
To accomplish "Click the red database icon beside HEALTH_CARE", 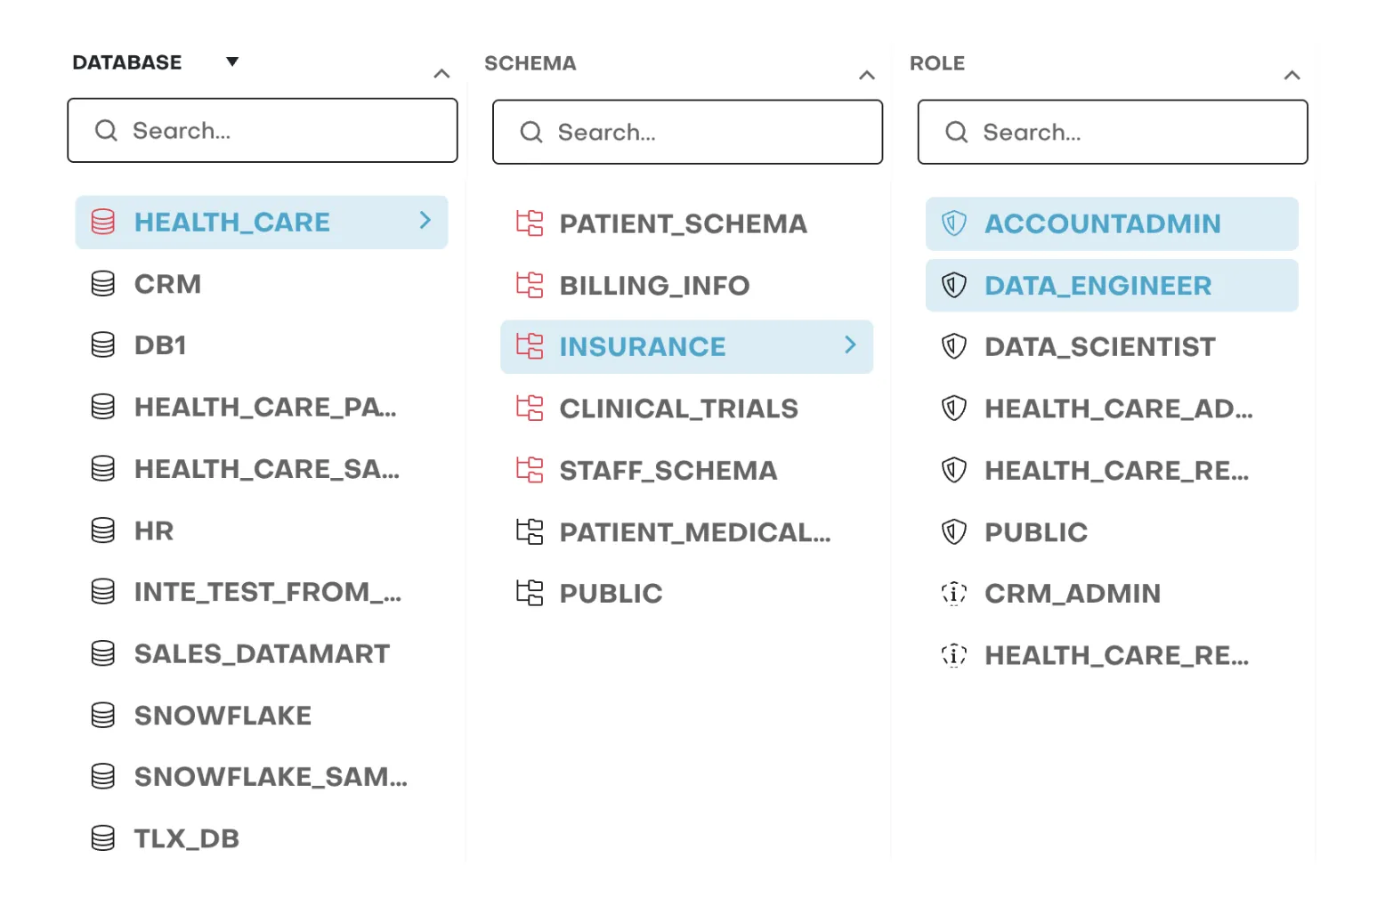I will [104, 222].
